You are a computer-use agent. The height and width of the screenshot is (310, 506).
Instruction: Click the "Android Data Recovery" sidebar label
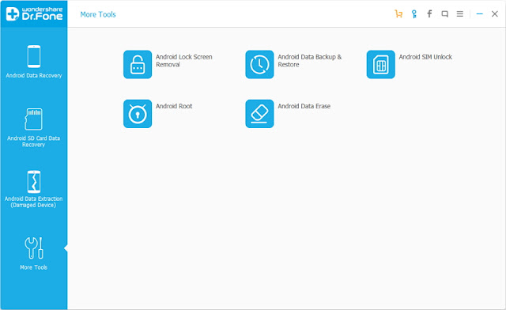click(x=34, y=76)
